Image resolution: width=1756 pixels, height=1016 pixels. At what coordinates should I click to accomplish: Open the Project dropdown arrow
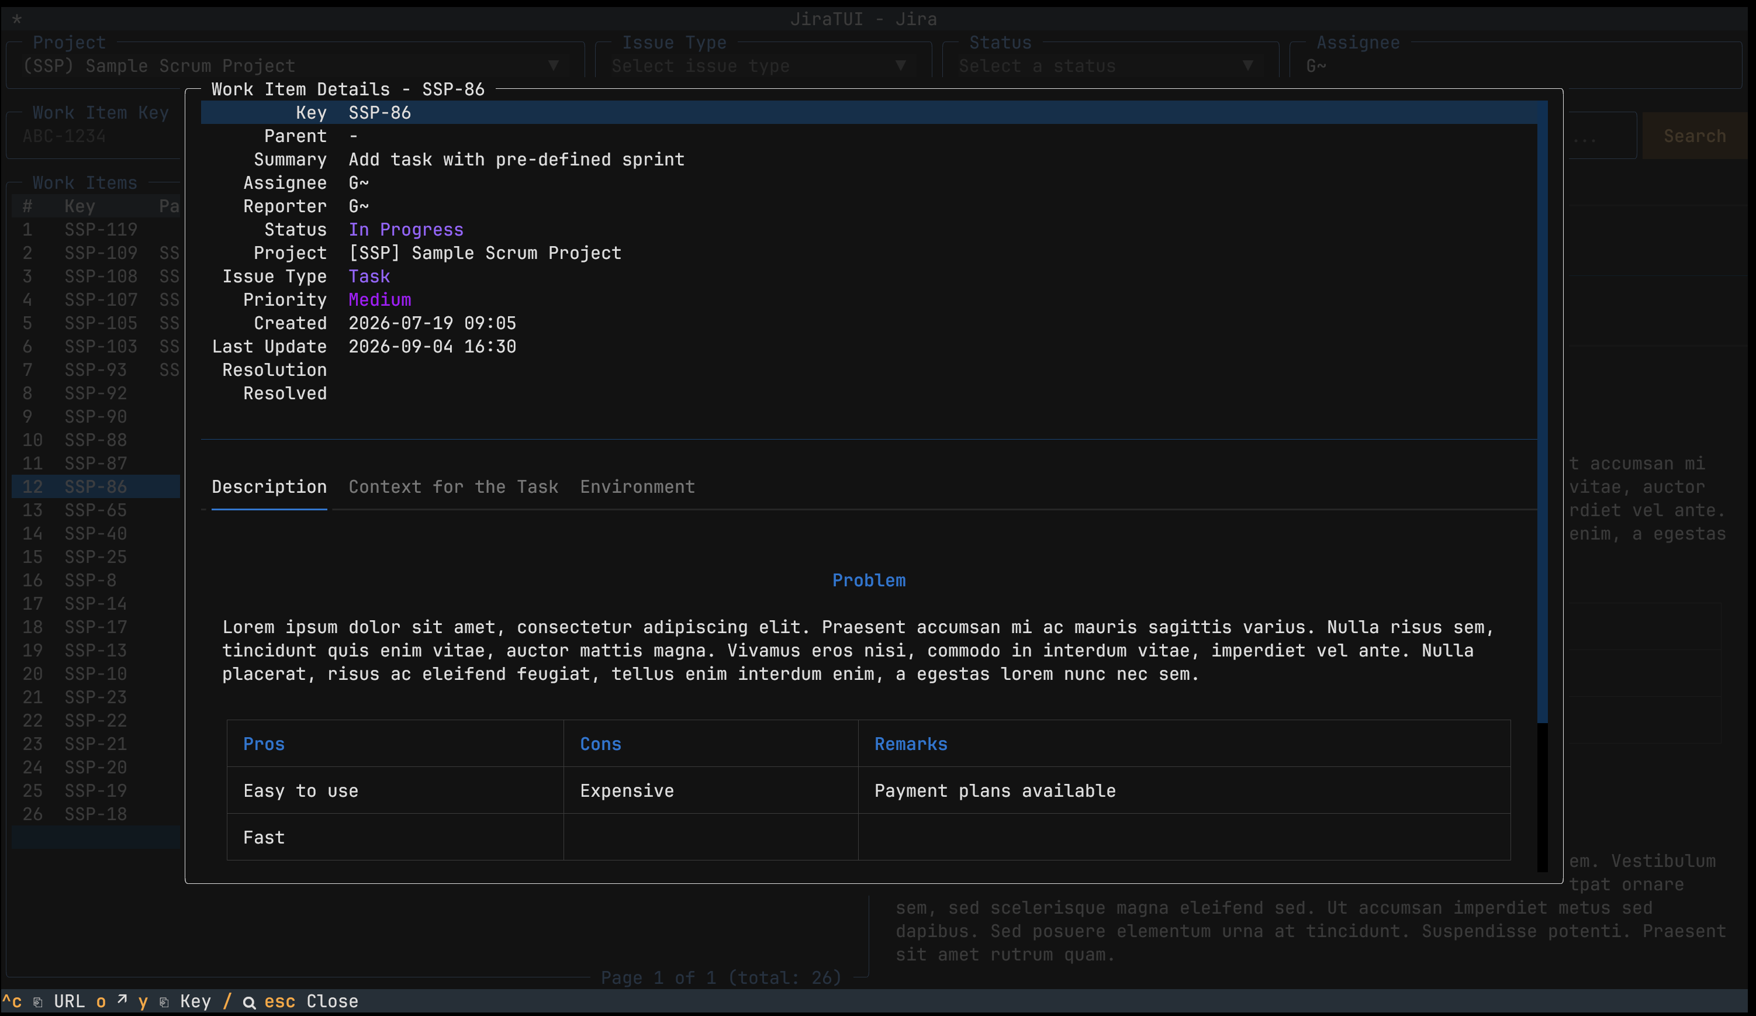[x=553, y=65]
